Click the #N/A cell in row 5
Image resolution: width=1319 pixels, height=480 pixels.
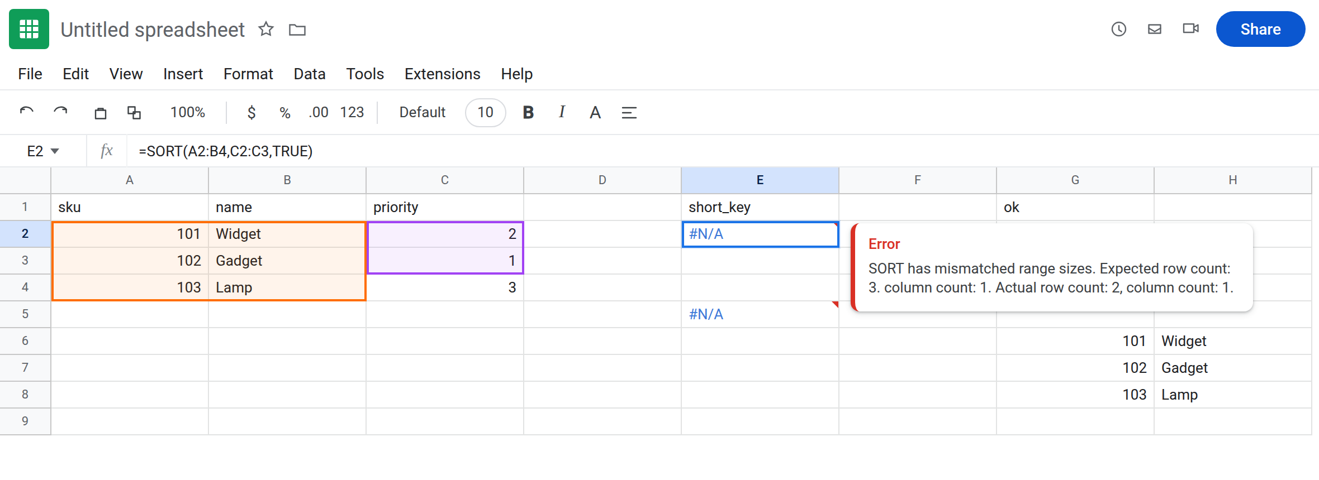click(760, 314)
